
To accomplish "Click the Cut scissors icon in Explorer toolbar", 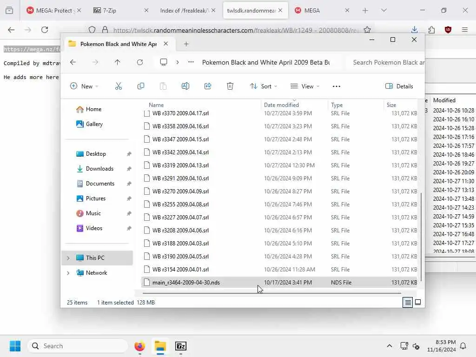I will coord(119,86).
